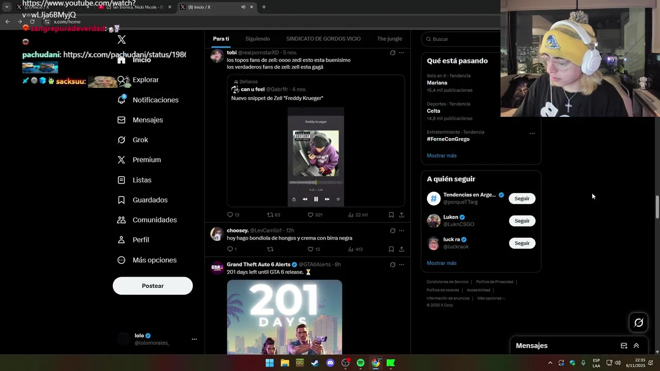Viewport: 660px width, 371px height.
Task: Repost tobi's post with 63 reposts
Action: click(x=273, y=215)
